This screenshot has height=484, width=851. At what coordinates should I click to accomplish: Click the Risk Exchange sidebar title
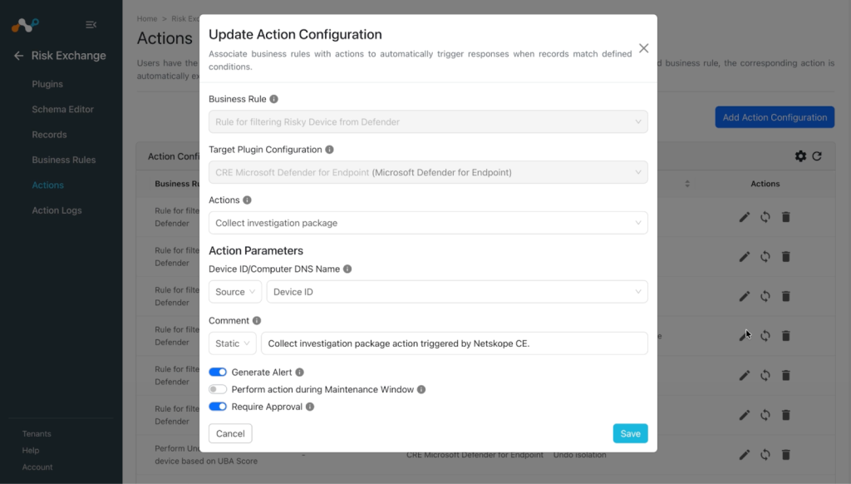click(x=68, y=56)
